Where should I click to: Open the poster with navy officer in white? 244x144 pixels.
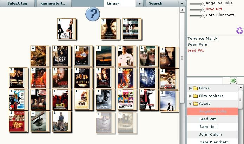[127, 56]
